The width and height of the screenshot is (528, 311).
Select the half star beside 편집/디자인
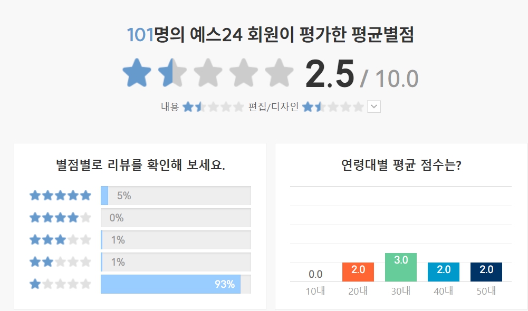point(320,106)
